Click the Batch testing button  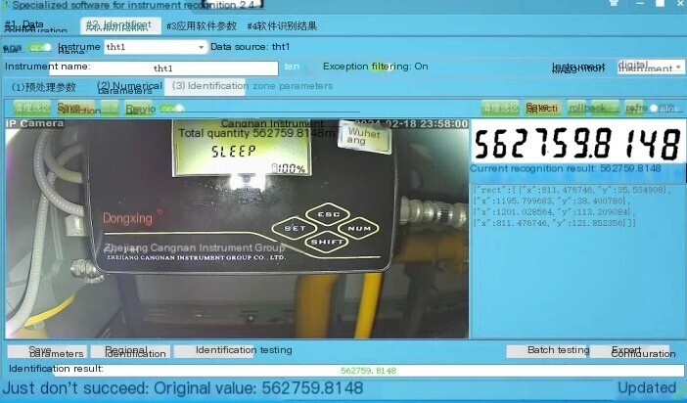[x=558, y=350]
